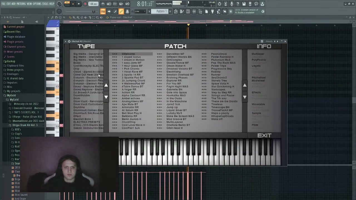Screen dimensions: 356x200
Task: Toggle loop recording icon
Action: tap(127, 4)
